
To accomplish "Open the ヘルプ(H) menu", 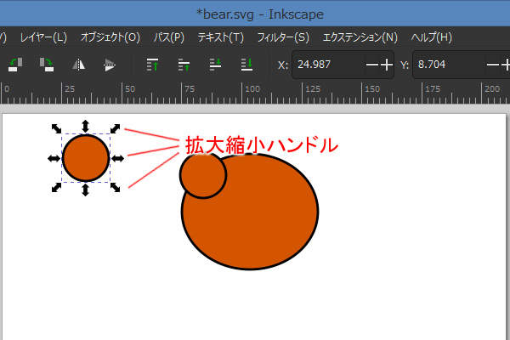I will coord(431,37).
